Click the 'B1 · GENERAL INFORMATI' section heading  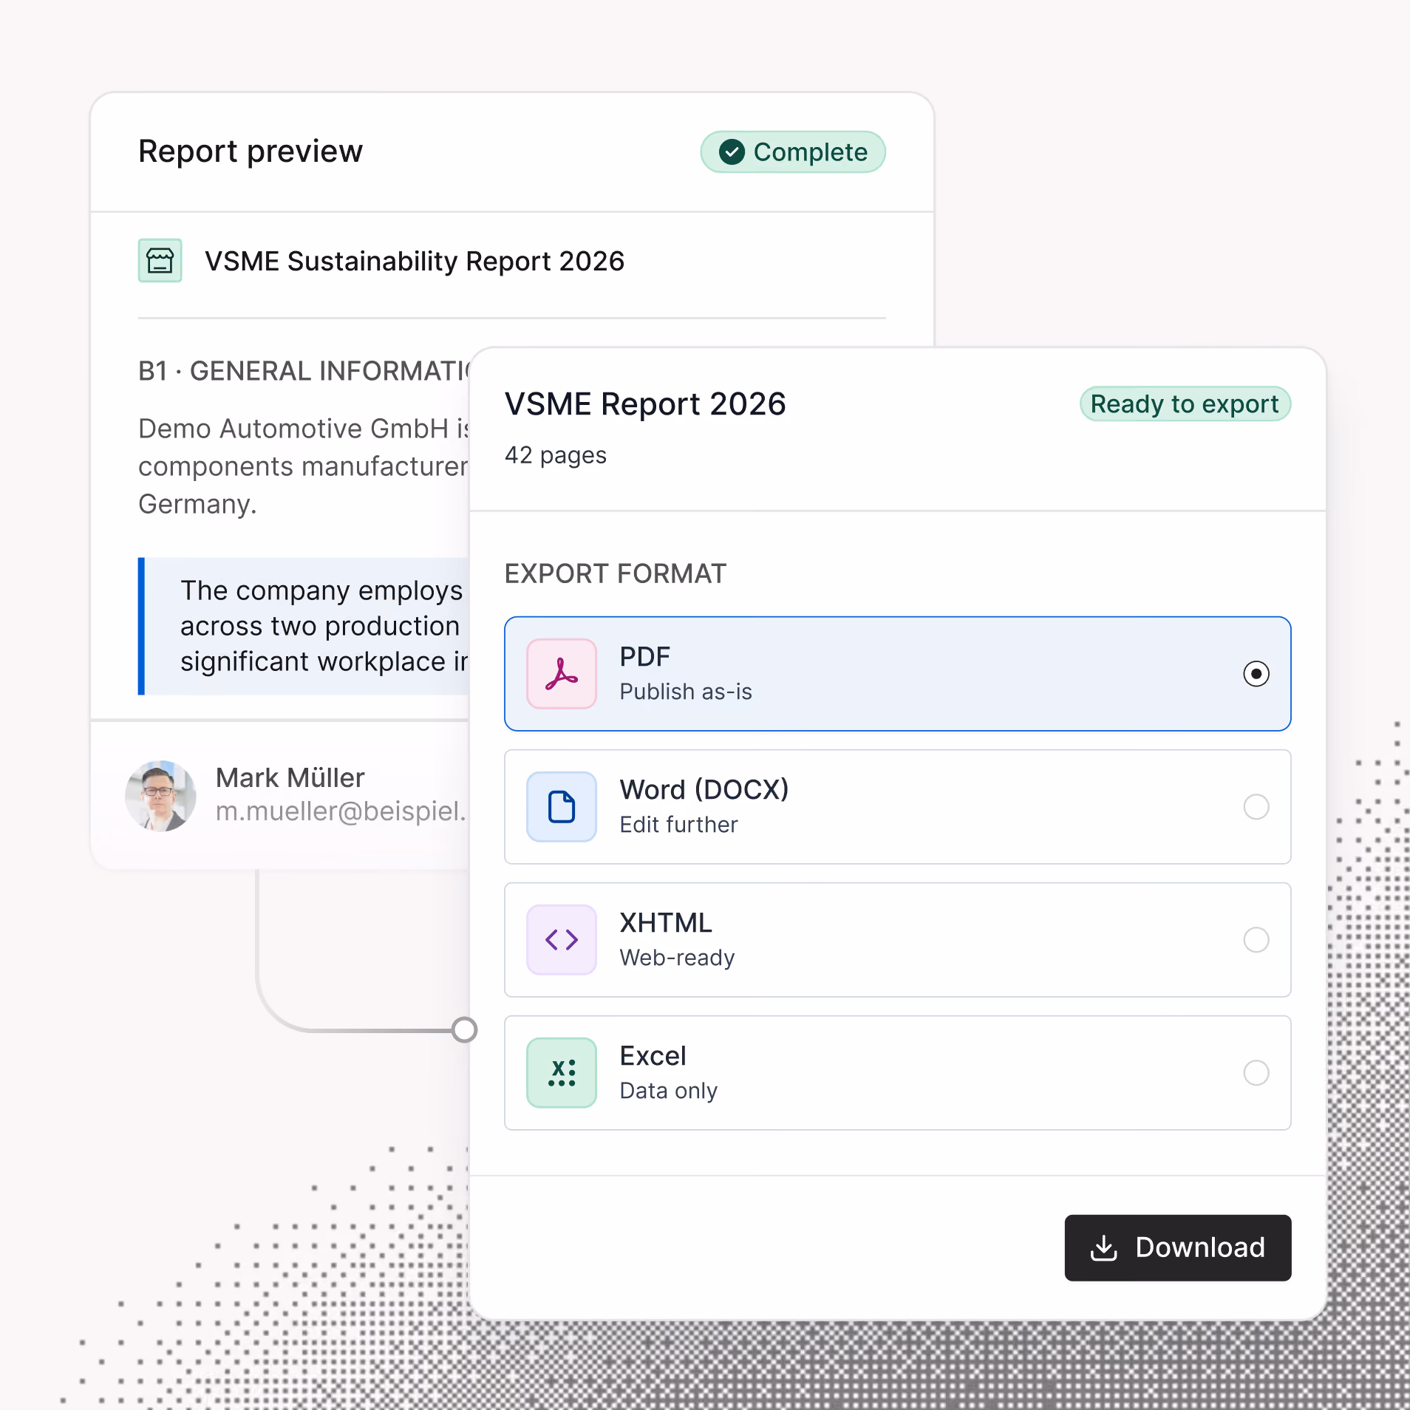(x=304, y=371)
